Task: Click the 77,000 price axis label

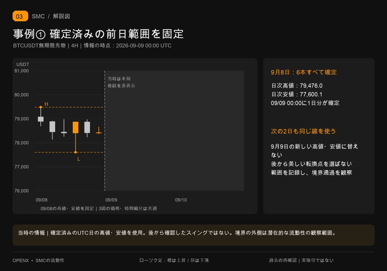Action: [22, 167]
